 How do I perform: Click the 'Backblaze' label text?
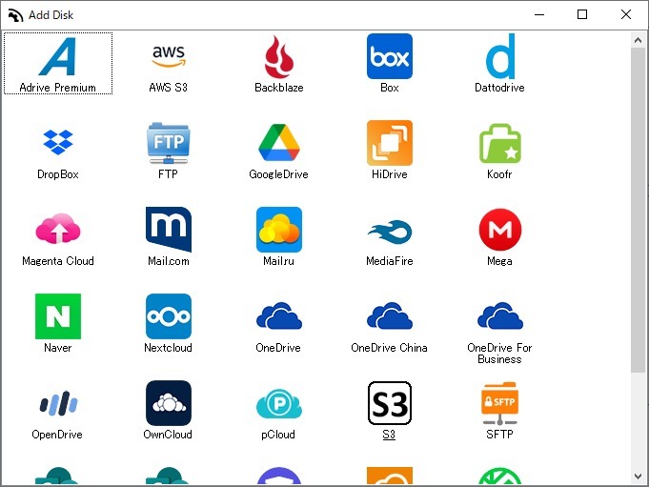point(279,88)
